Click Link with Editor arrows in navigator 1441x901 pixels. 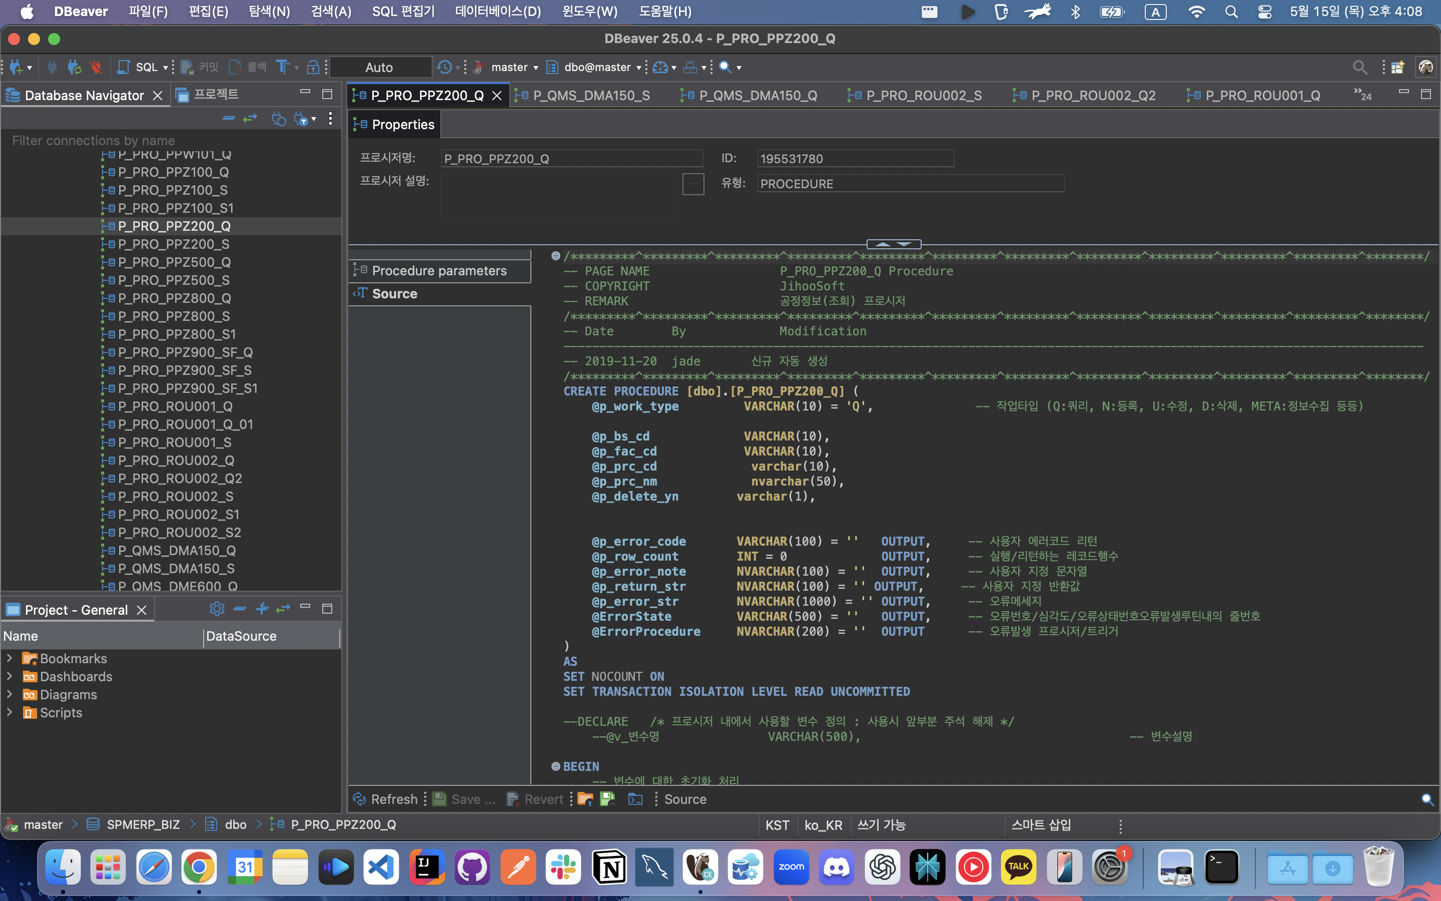[250, 119]
